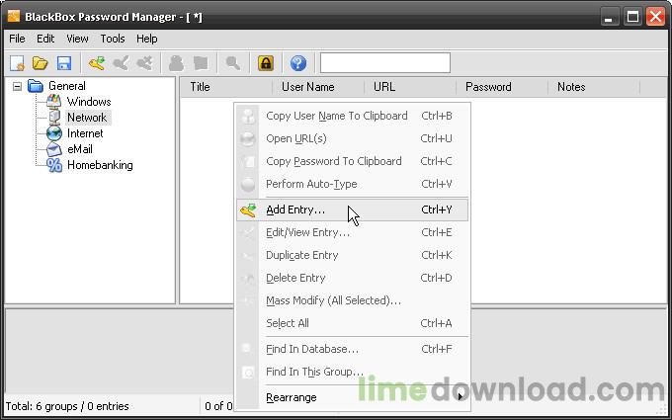This screenshot has width=672, height=420.
Task: Choose Duplicate Entry from the context menu
Action: [352, 255]
